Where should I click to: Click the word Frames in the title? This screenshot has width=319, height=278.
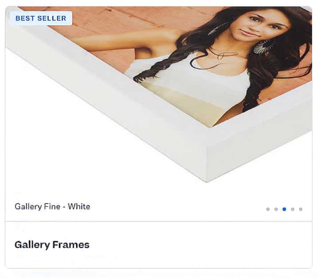coord(71,244)
